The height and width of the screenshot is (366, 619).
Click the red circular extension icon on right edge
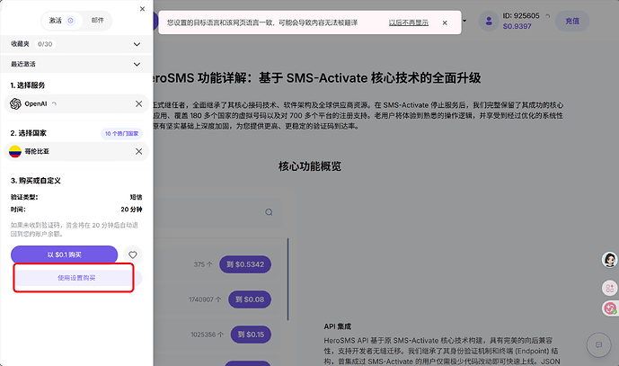click(610, 308)
